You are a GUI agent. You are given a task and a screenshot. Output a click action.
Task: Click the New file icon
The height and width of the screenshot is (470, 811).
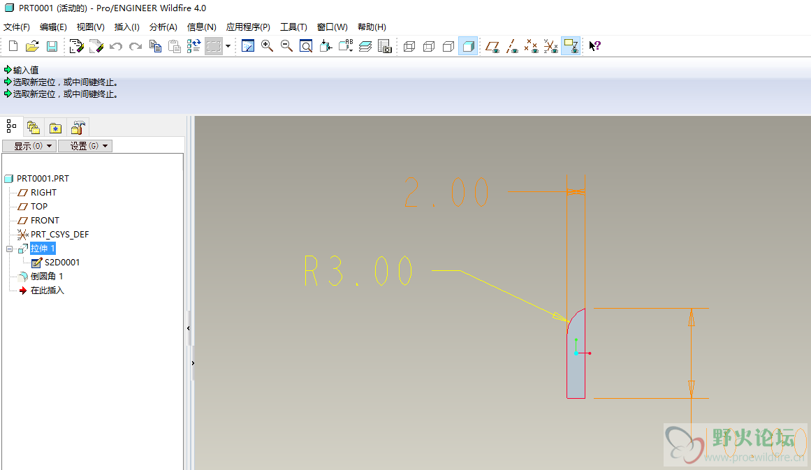coord(13,47)
